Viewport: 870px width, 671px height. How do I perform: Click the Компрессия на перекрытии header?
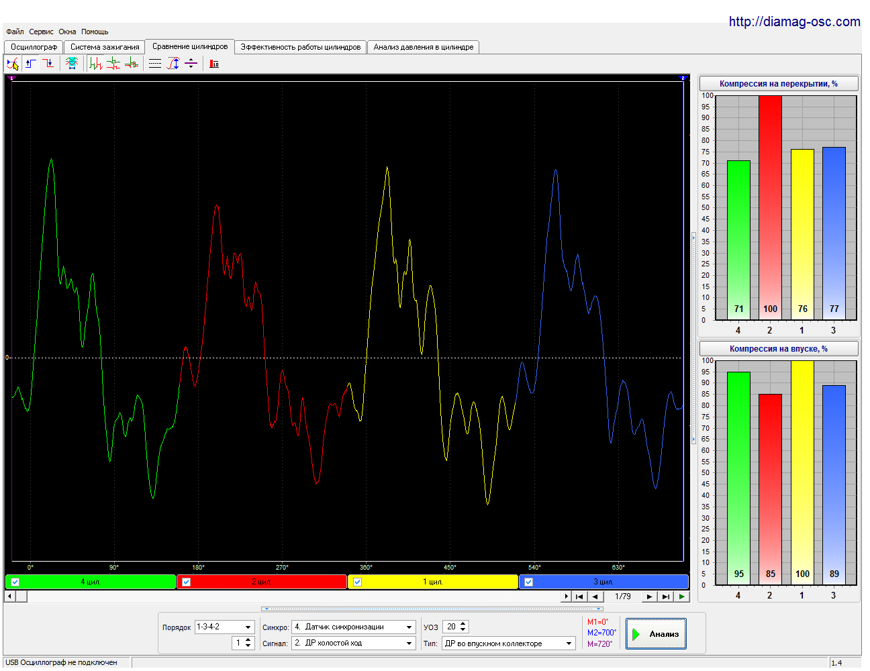(x=779, y=84)
